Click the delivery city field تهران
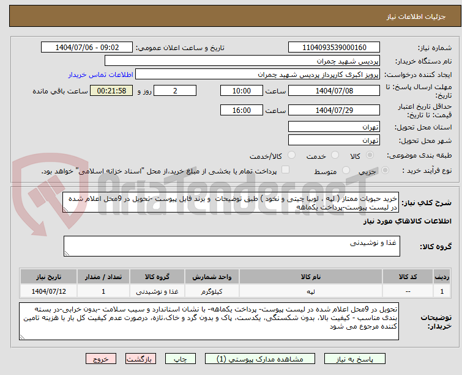The image size is (462, 375). tap(334, 140)
